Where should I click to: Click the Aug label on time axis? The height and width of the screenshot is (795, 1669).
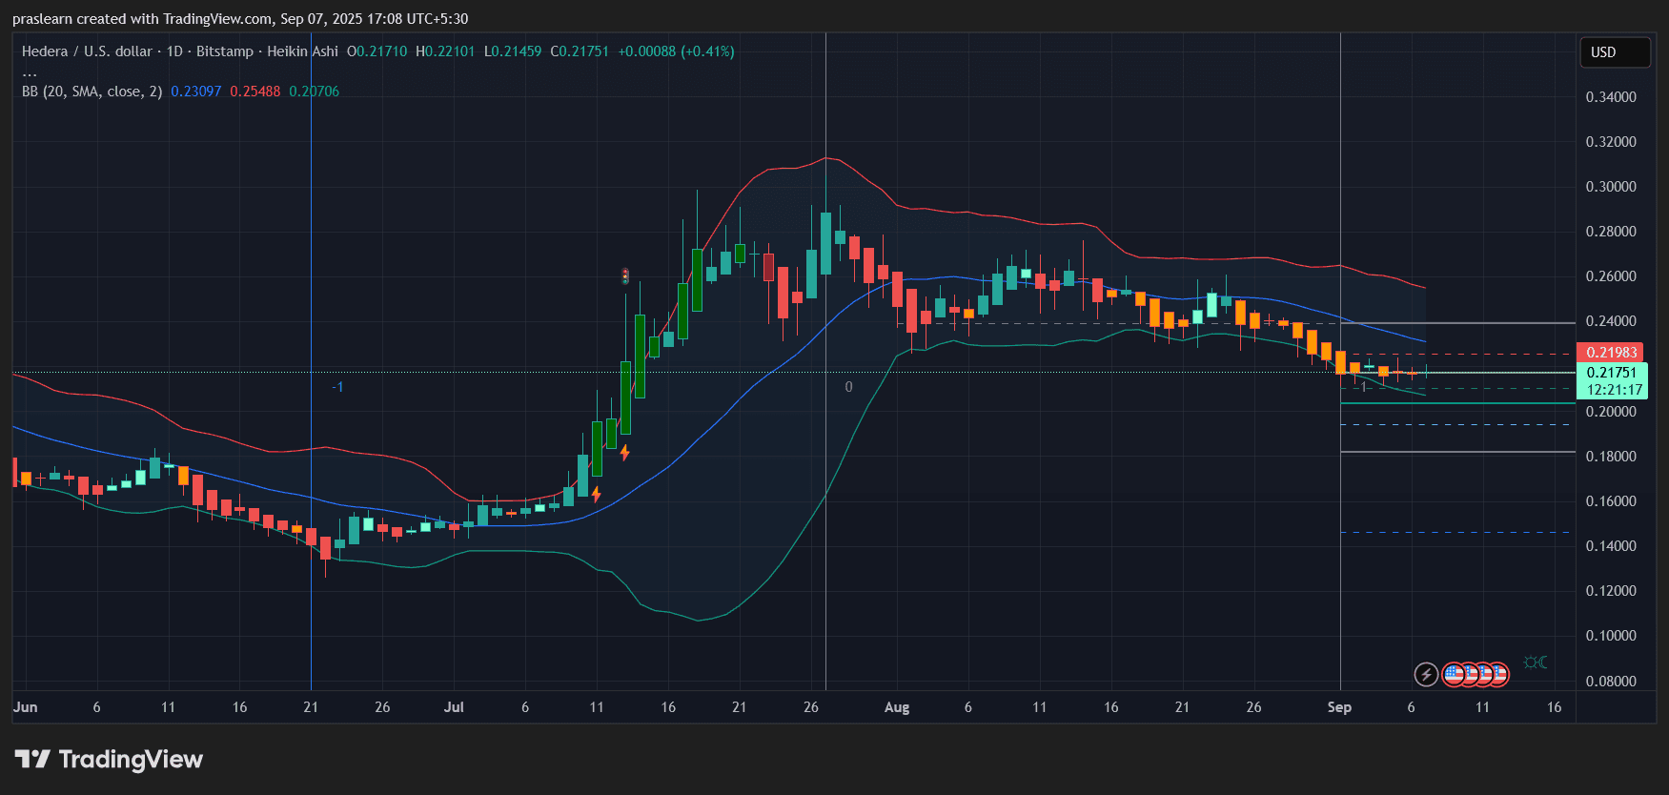tap(897, 707)
